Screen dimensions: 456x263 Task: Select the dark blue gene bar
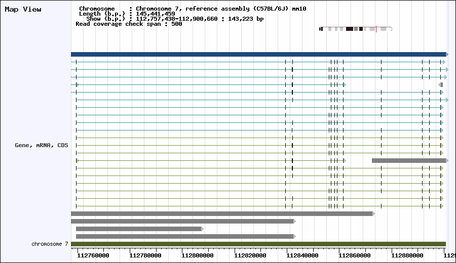[x=259, y=54]
